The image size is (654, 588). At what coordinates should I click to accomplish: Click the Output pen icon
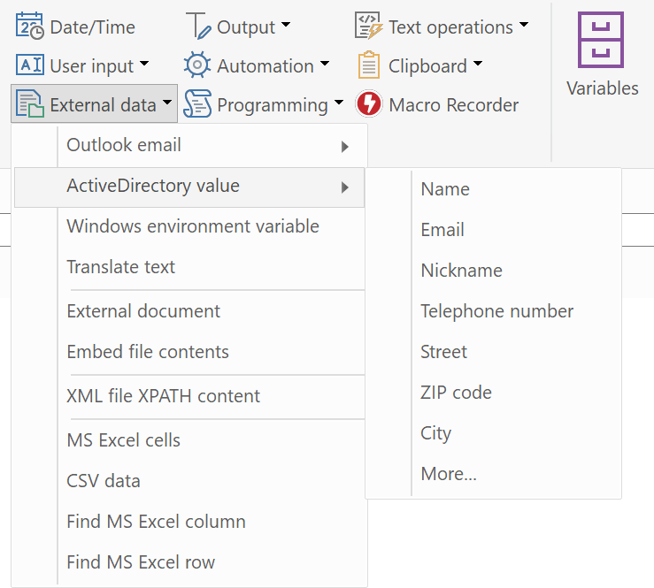point(198,27)
